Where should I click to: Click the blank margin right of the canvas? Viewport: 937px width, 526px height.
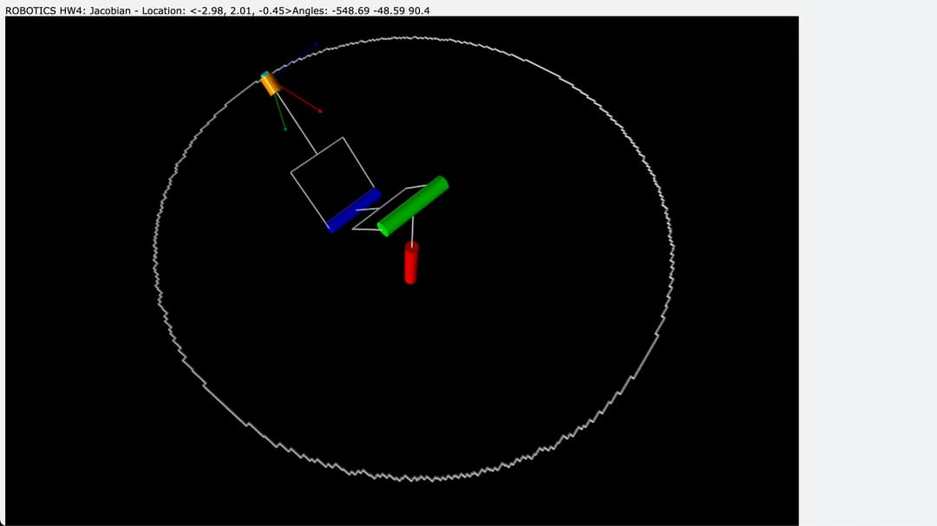tap(868, 260)
